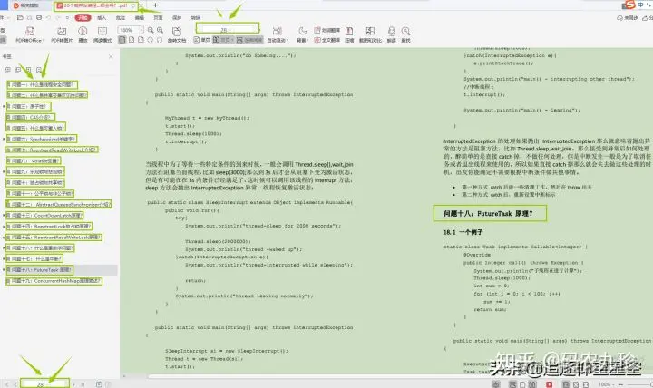
Task: Switch to 阅读模式 reading mode
Action: coord(102,31)
